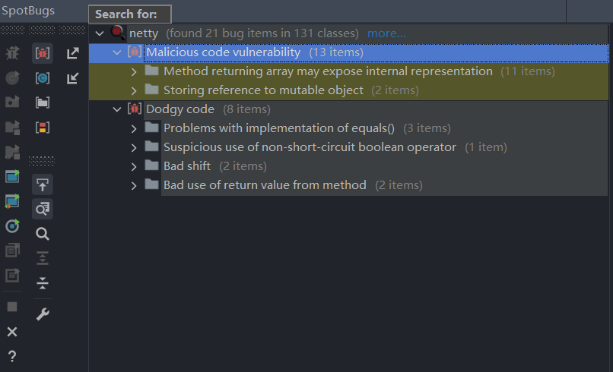The height and width of the screenshot is (372, 613).
Task: Collapse the Dodgy code chevron
Action: 117,109
